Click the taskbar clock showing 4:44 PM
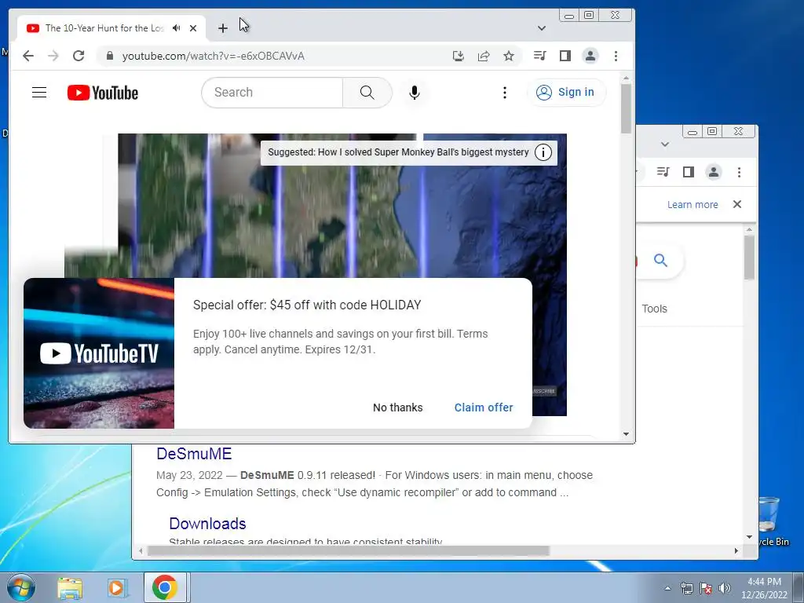Screen dimensions: 804x603 pos(764,588)
